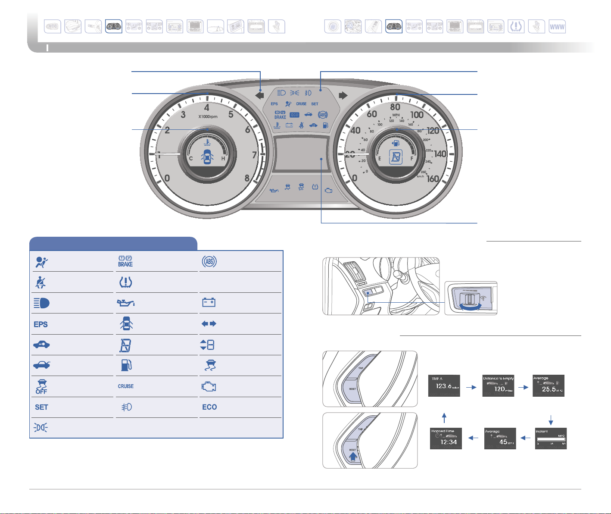Select the tire pressure icon in legend
Viewport: 611px width, 514px height.
(x=126, y=282)
